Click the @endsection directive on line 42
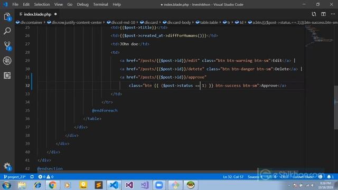Screen dimensions: 338x190 (50, 168)
